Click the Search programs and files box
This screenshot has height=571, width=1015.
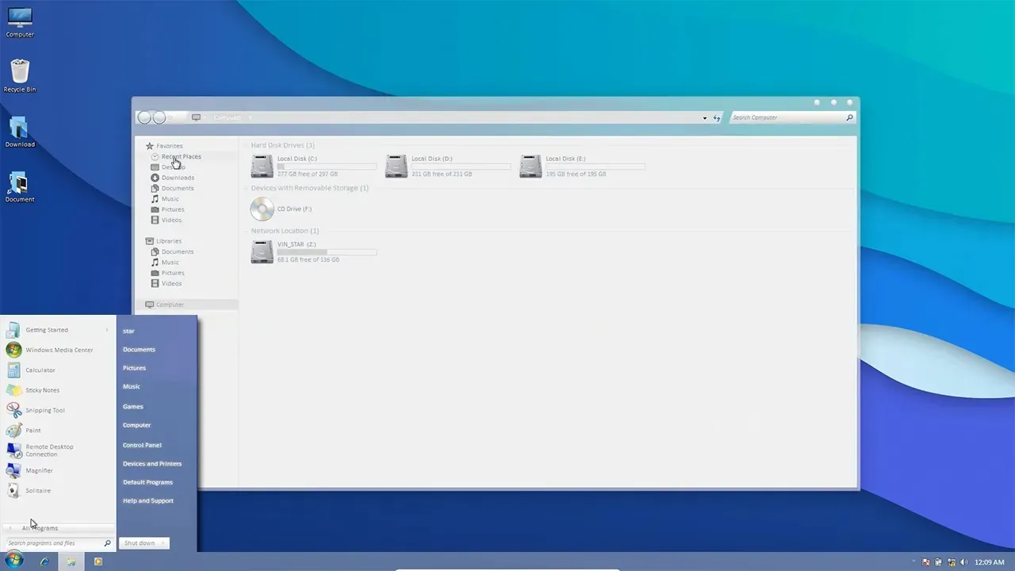54,543
